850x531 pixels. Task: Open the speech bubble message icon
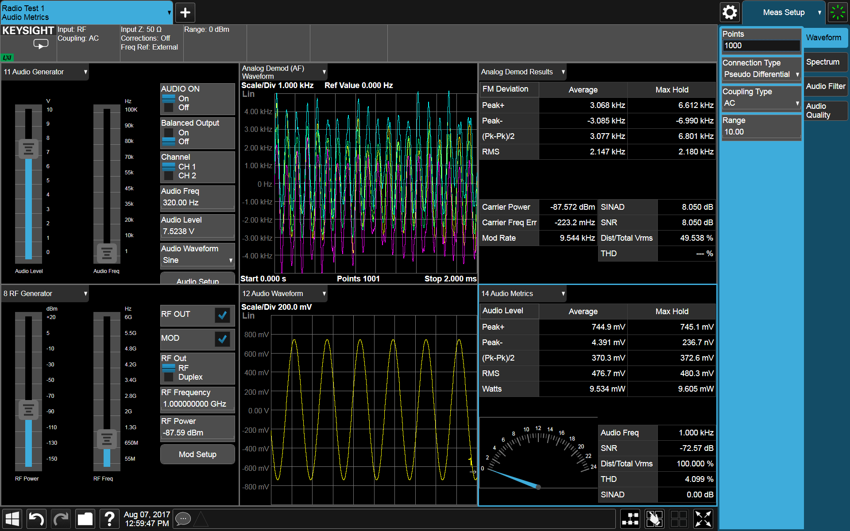(x=183, y=519)
